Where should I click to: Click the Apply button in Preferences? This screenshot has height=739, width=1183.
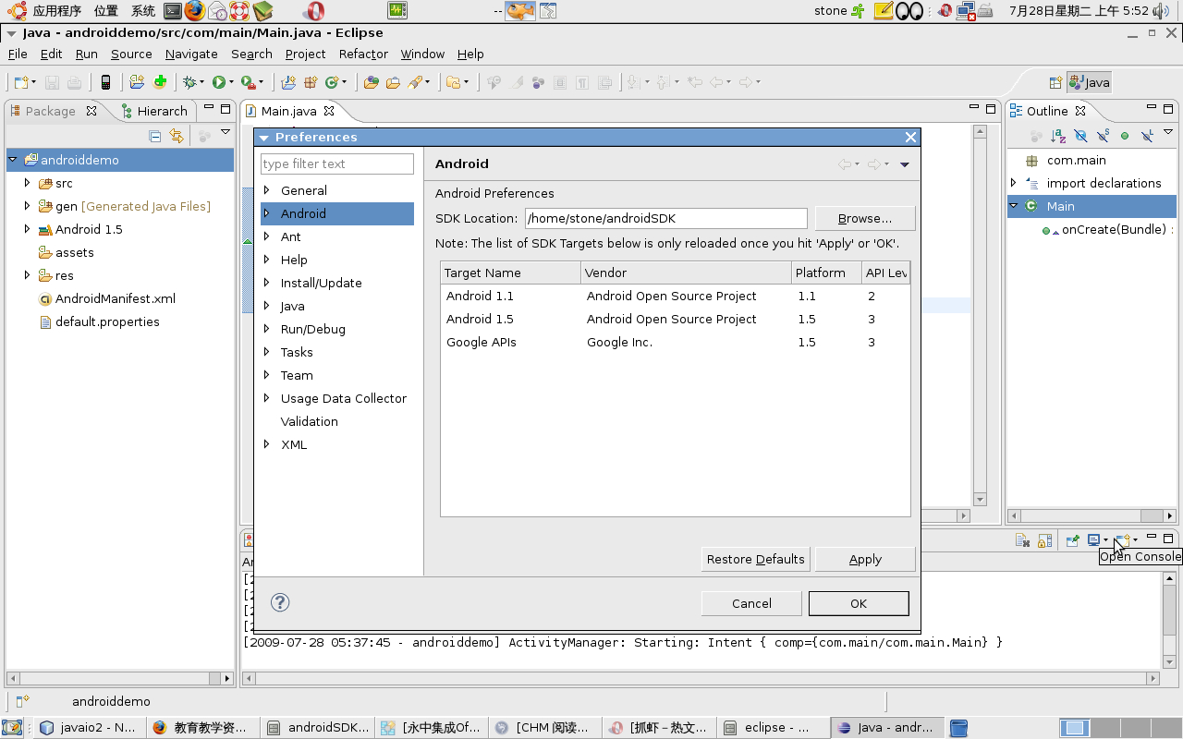pos(865,559)
